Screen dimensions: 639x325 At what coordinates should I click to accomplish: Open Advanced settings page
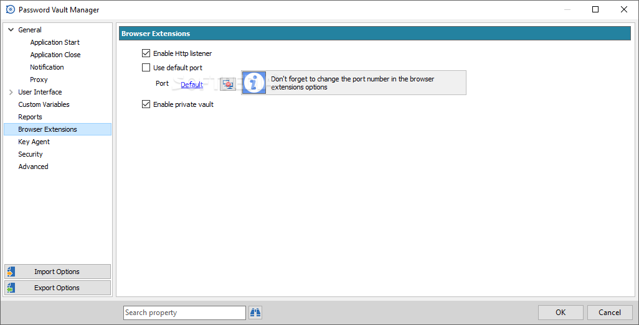(x=33, y=167)
